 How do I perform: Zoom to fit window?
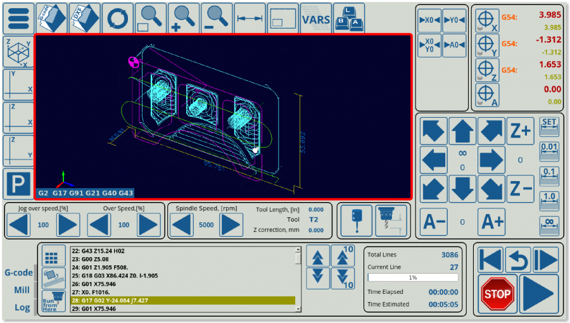[151, 18]
